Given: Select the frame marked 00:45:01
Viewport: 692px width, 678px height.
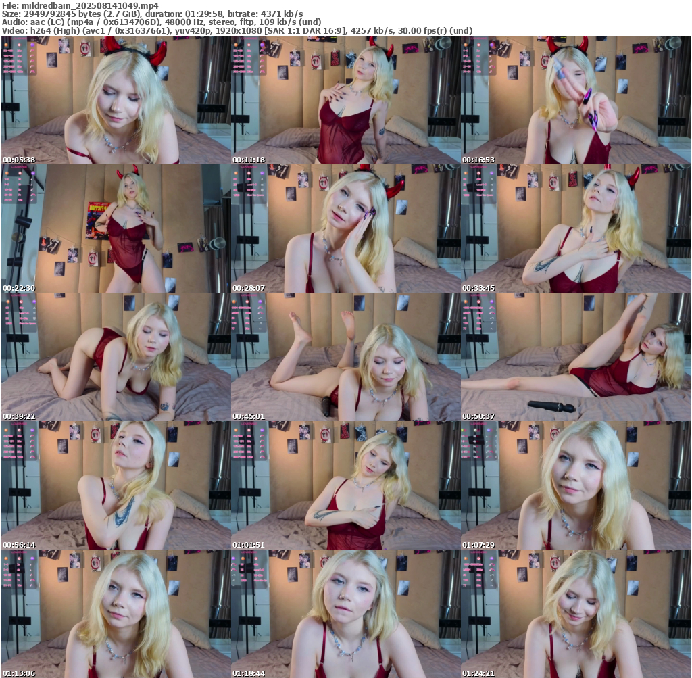Looking at the screenshot, I should 345,357.
